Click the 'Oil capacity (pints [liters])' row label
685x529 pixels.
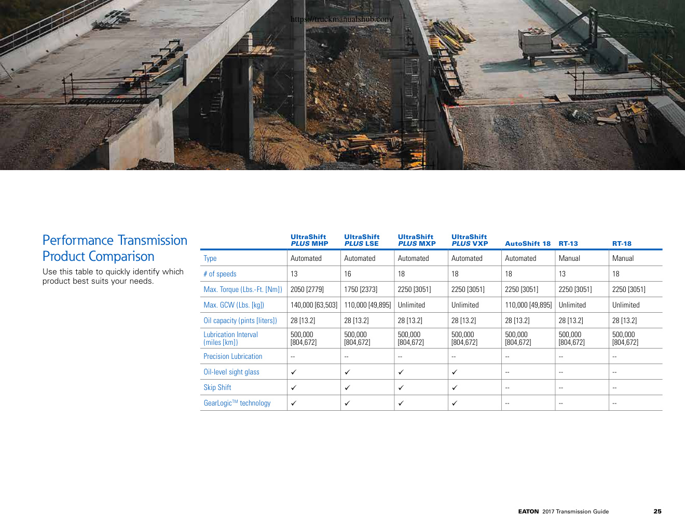(240, 321)
